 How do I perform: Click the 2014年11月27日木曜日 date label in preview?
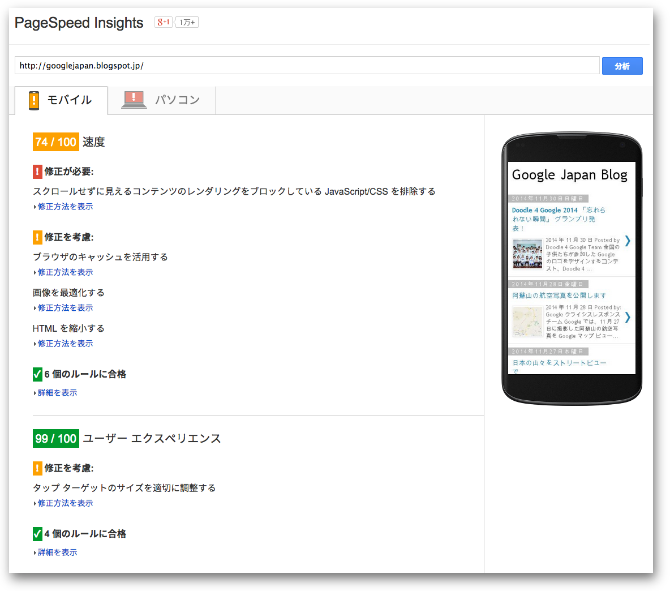pos(549,352)
